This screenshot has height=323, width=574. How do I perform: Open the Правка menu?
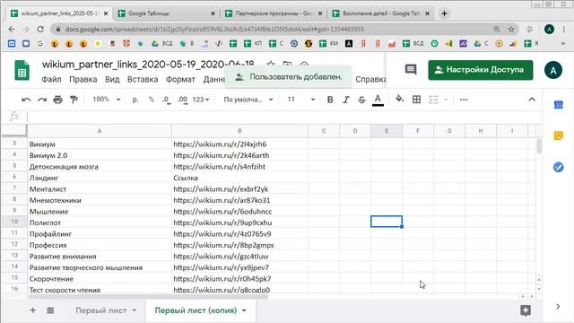click(x=83, y=80)
